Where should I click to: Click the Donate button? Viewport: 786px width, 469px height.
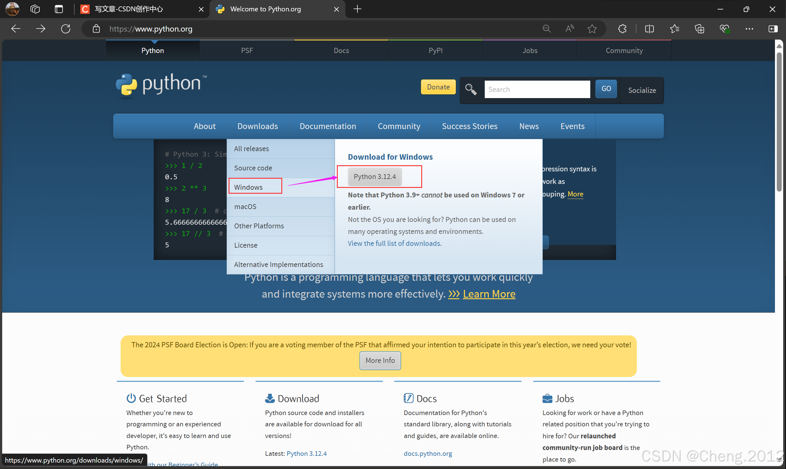(438, 86)
